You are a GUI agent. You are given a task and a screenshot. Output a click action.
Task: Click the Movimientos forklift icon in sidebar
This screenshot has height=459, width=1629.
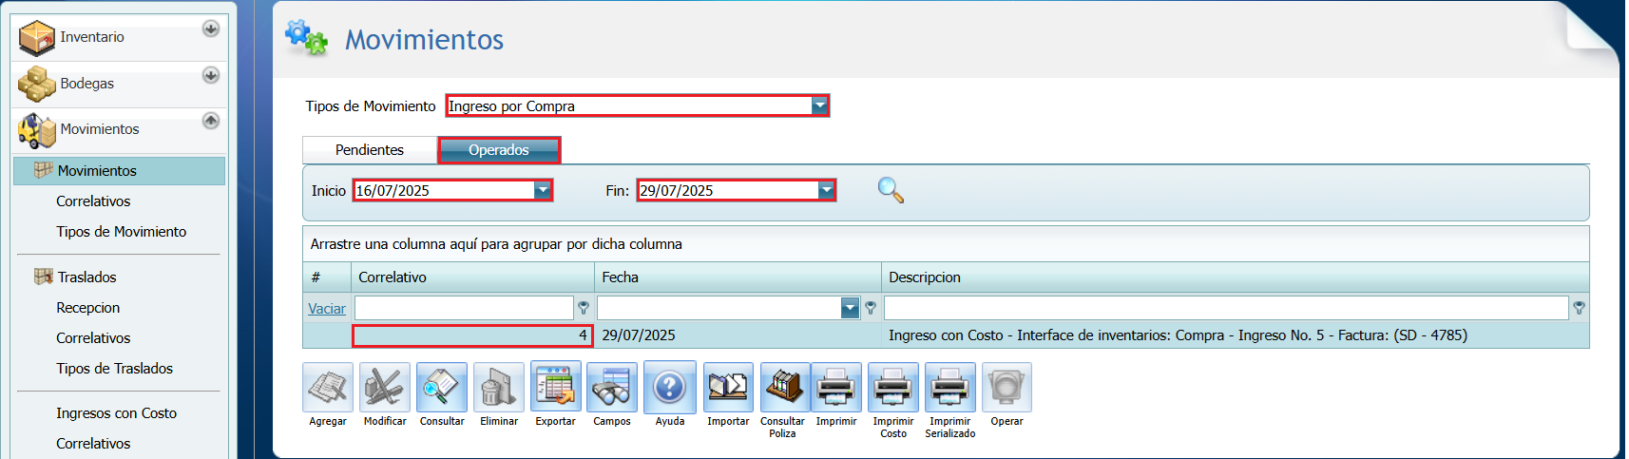point(37,130)
